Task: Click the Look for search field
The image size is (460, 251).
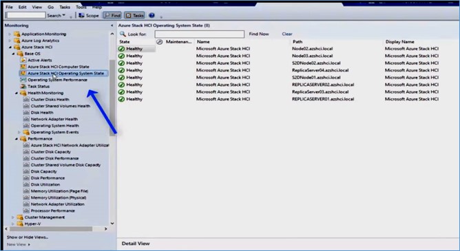Action: (200, 34)
